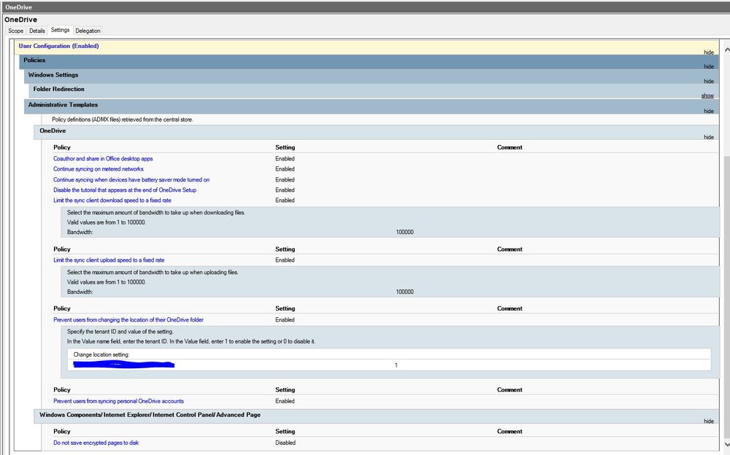Show the Folder Redirection section
The height and width of the screenshot is (455, 730).
[707, 96]
